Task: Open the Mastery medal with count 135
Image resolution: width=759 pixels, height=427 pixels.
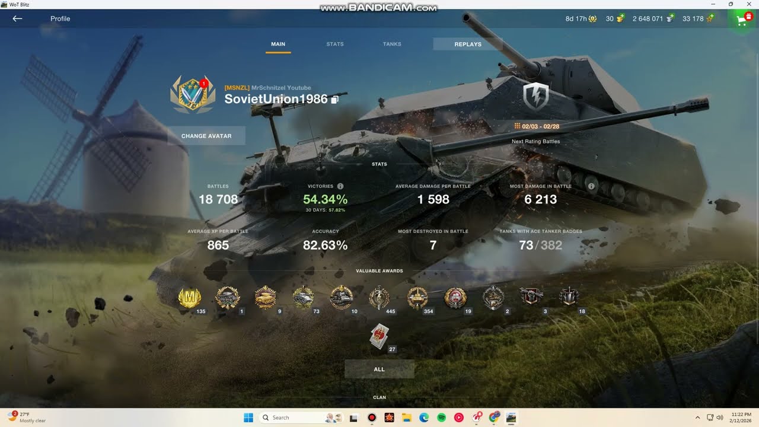Action: click(x=190, y=298)
